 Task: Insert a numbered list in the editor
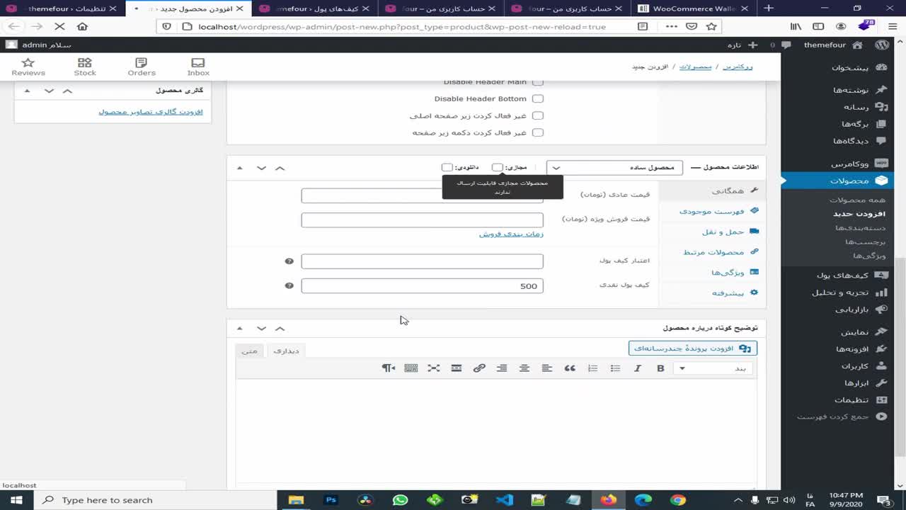tap(592, 368)
